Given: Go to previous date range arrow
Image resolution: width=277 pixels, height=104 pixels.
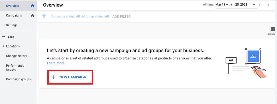Looking at the screenshot, I should [x=260, y=5].
